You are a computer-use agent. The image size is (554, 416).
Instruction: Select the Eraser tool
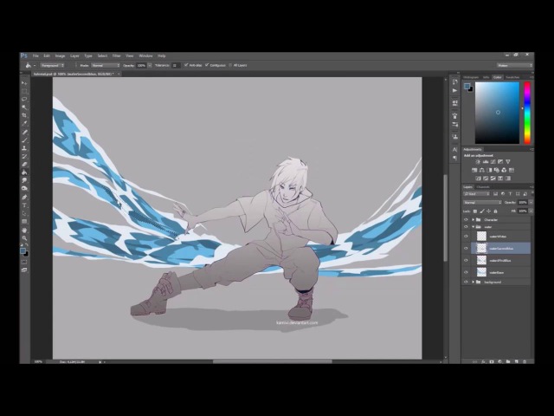[x=24, y=165]
